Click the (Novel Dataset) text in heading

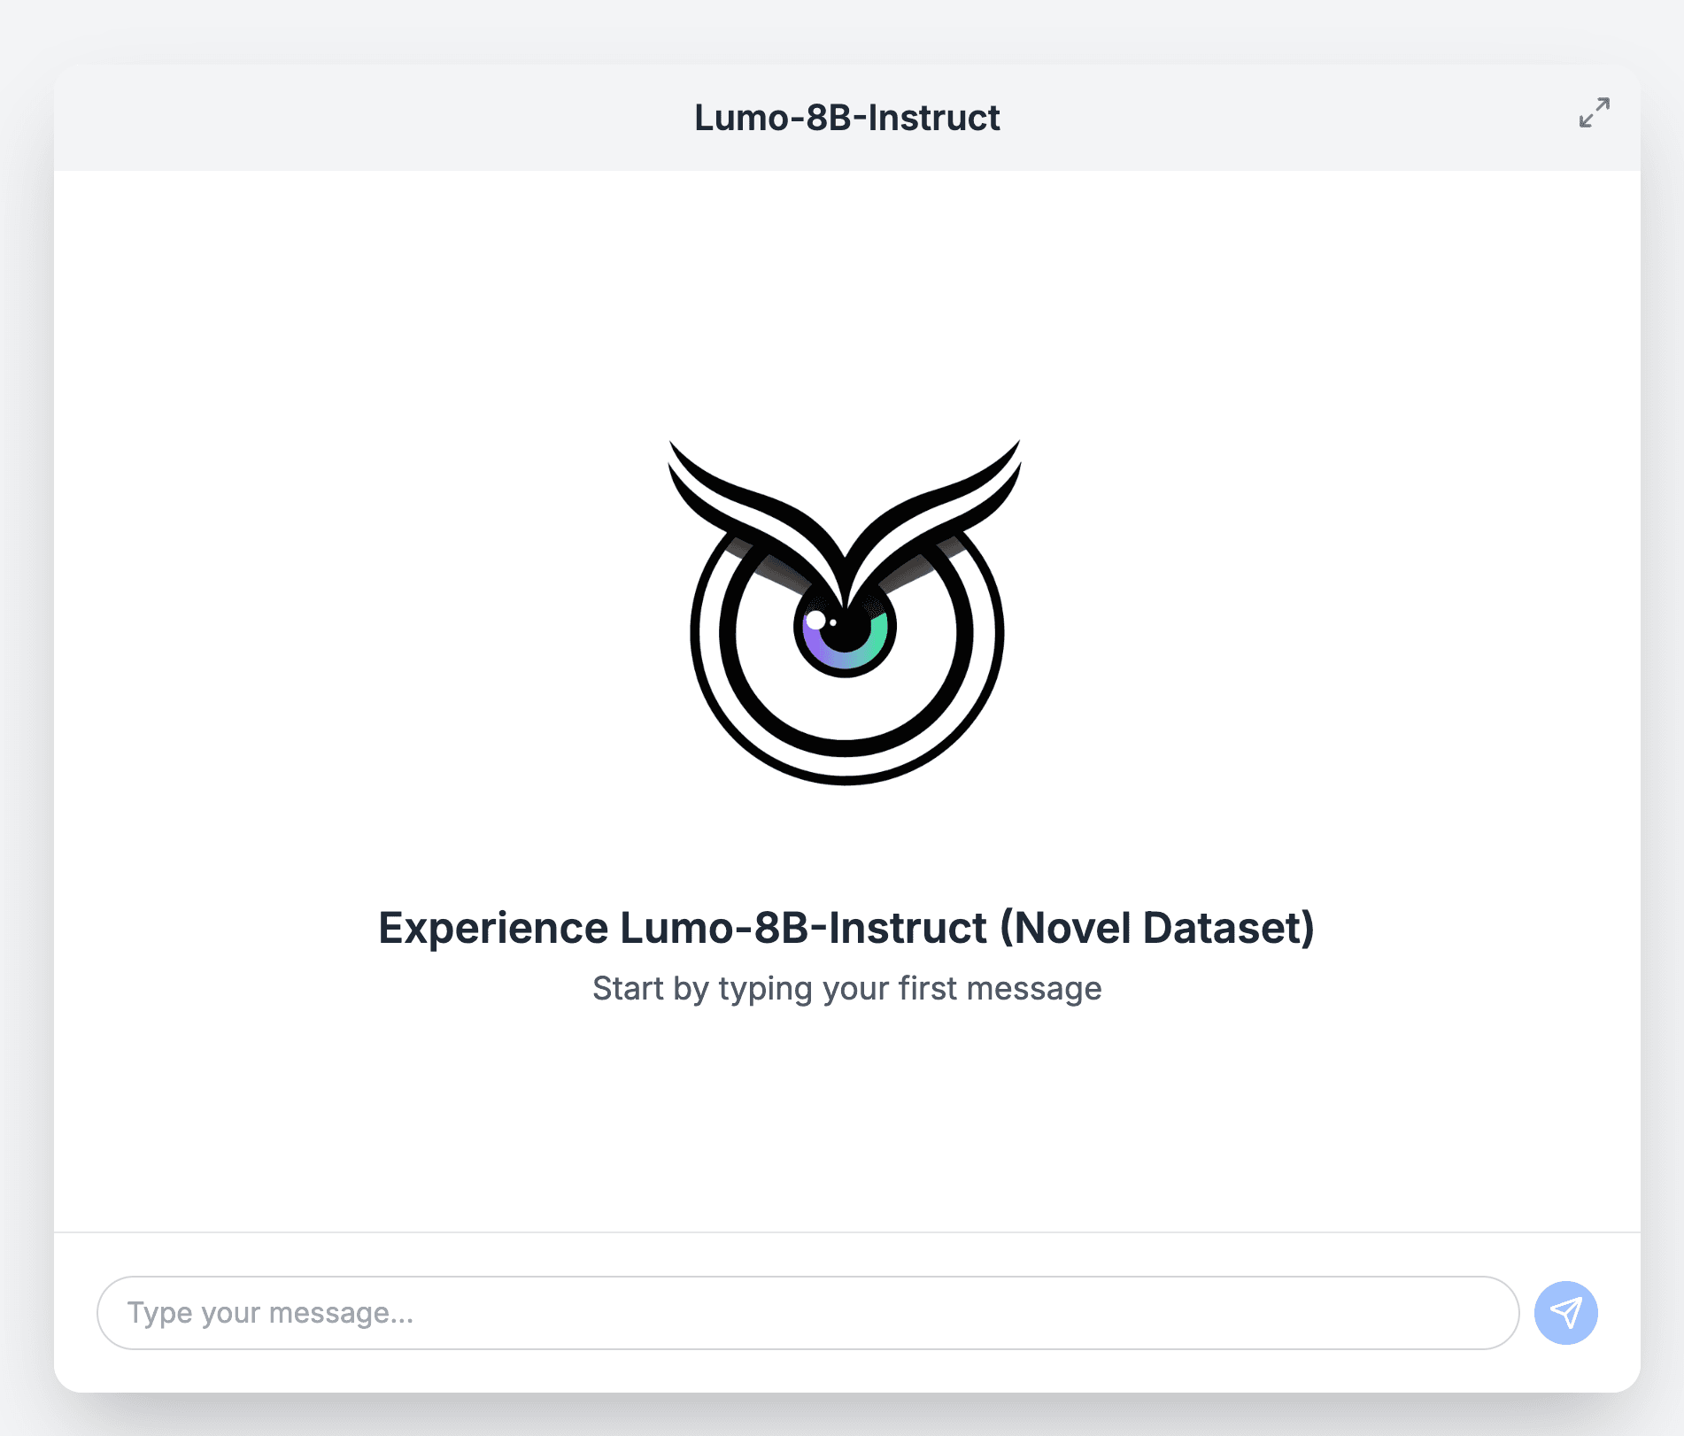[1157, 928]
